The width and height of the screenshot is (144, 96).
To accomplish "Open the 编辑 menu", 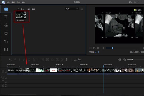I will 13,2.
